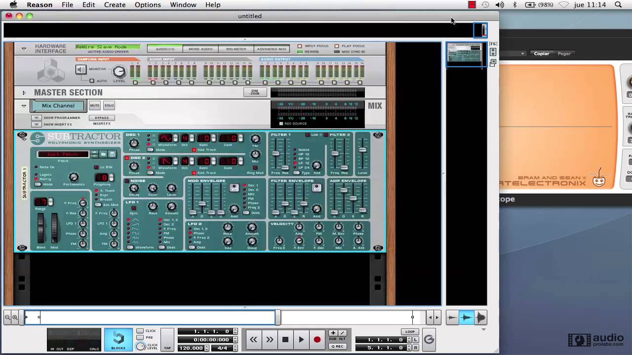Start playback with the Play button
The image size is (632, 355).
pos(301,339)
